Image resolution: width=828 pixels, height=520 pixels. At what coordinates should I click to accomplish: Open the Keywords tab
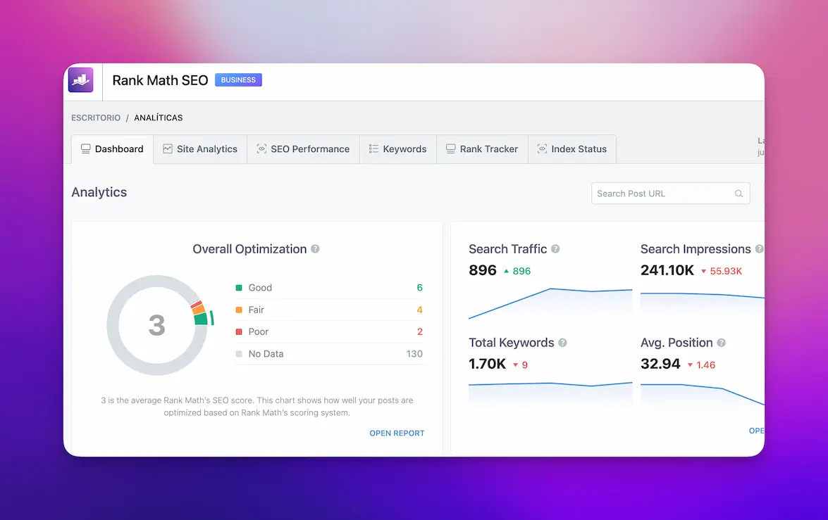(397, 149)
